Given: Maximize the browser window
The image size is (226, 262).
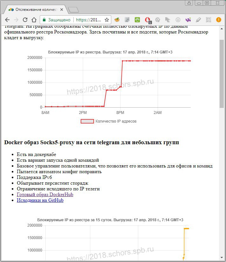Looking at the screenshot, I should click(207, 3).
